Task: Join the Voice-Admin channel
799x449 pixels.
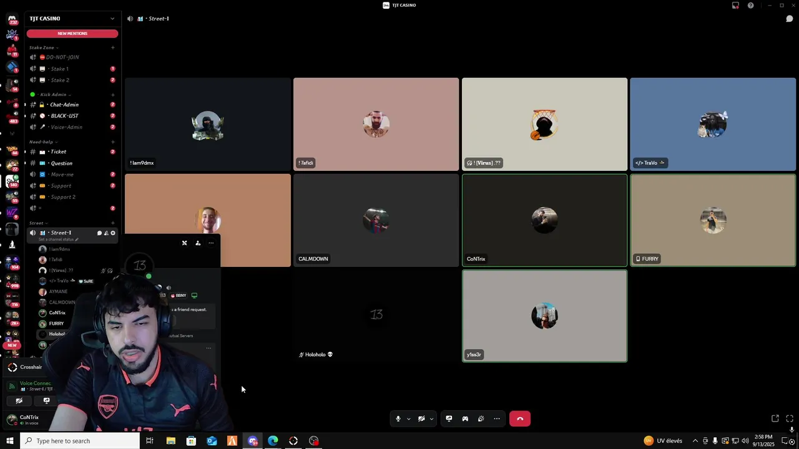Action: tap(72, 127)
